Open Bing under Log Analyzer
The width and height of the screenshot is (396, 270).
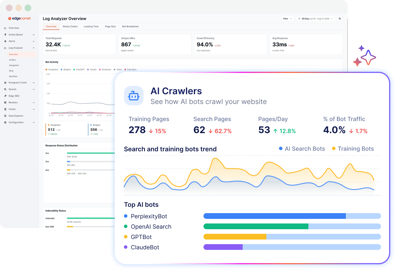(x=11, y=71)
